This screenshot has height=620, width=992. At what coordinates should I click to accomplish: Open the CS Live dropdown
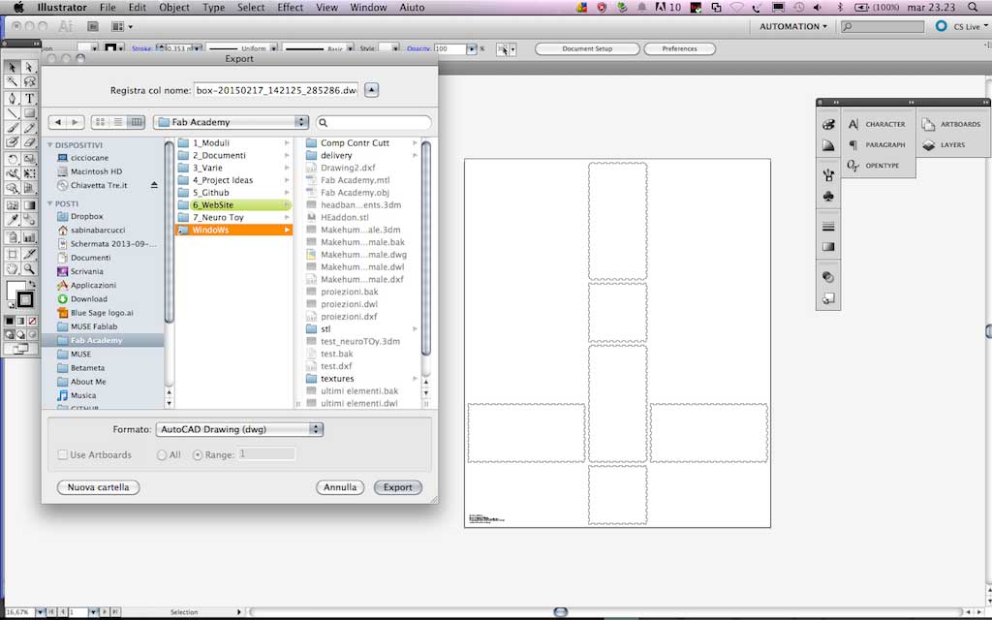click(971, 26)
